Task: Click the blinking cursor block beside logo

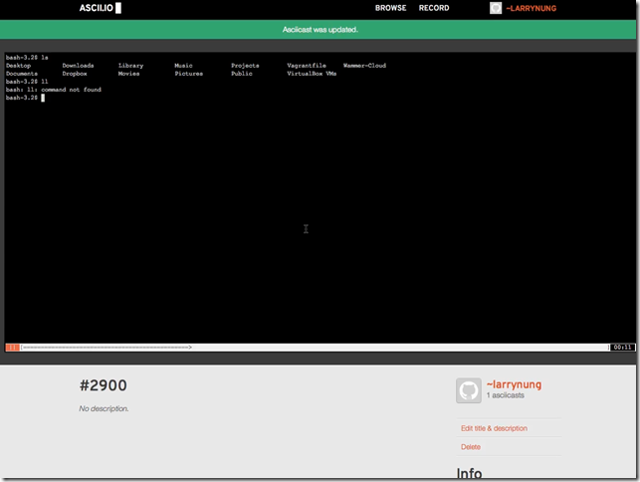Action: coord(118,8)
